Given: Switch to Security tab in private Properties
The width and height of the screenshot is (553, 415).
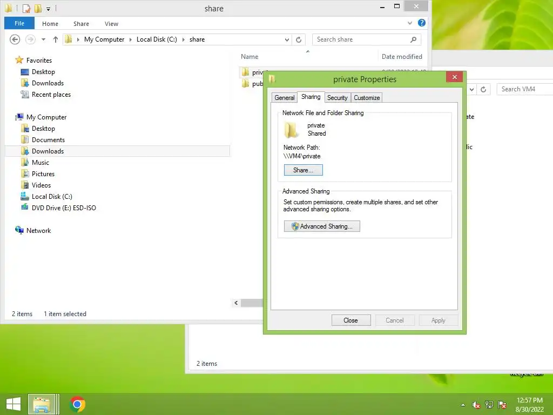Looking at the screenshot, I should click(x=337, y=98).
